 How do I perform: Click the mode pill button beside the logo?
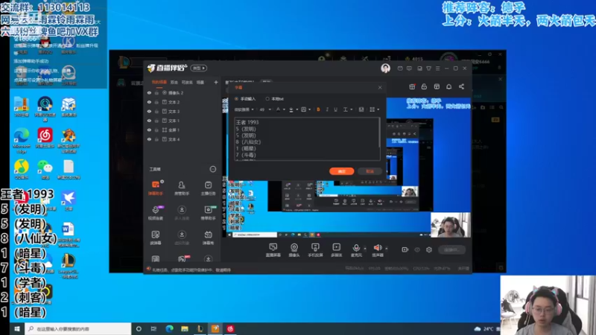coord(198,68)
